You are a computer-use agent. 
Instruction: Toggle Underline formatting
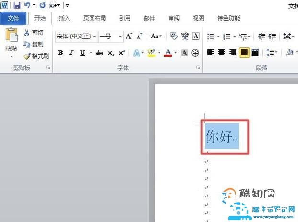point(82,53)
